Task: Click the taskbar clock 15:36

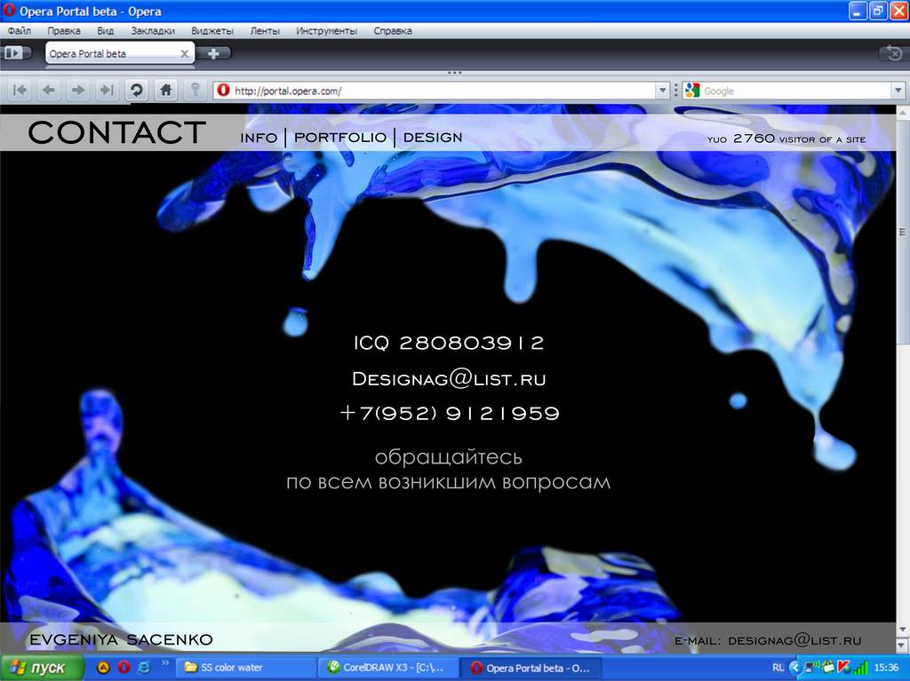Action: click(886, 668)
